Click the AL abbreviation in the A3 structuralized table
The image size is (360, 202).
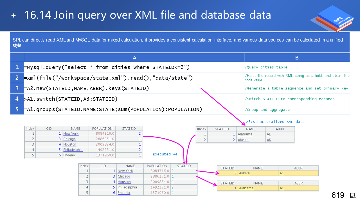pyautogui.click(x=269, y=134)
